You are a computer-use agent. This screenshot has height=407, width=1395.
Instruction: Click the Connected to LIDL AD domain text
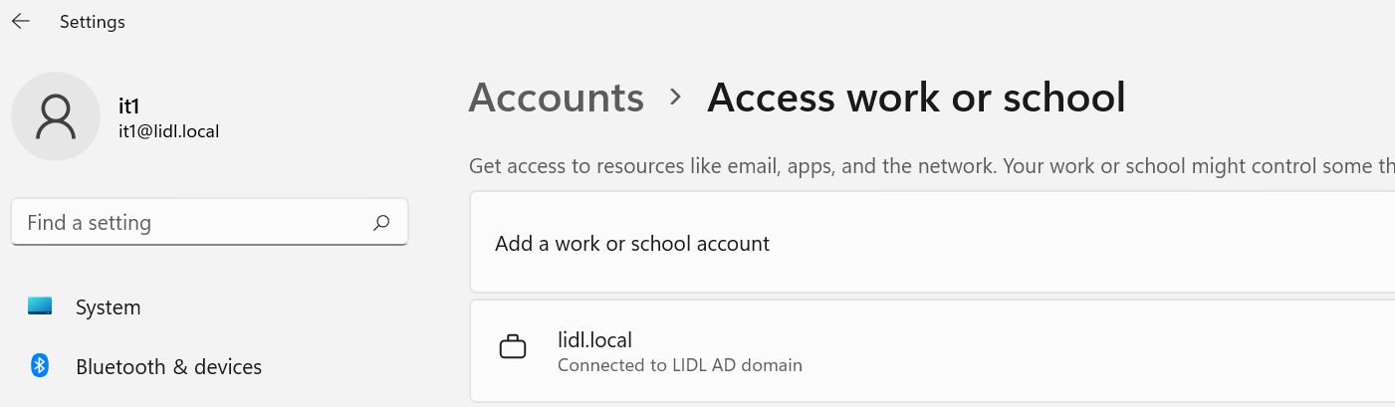680,365
